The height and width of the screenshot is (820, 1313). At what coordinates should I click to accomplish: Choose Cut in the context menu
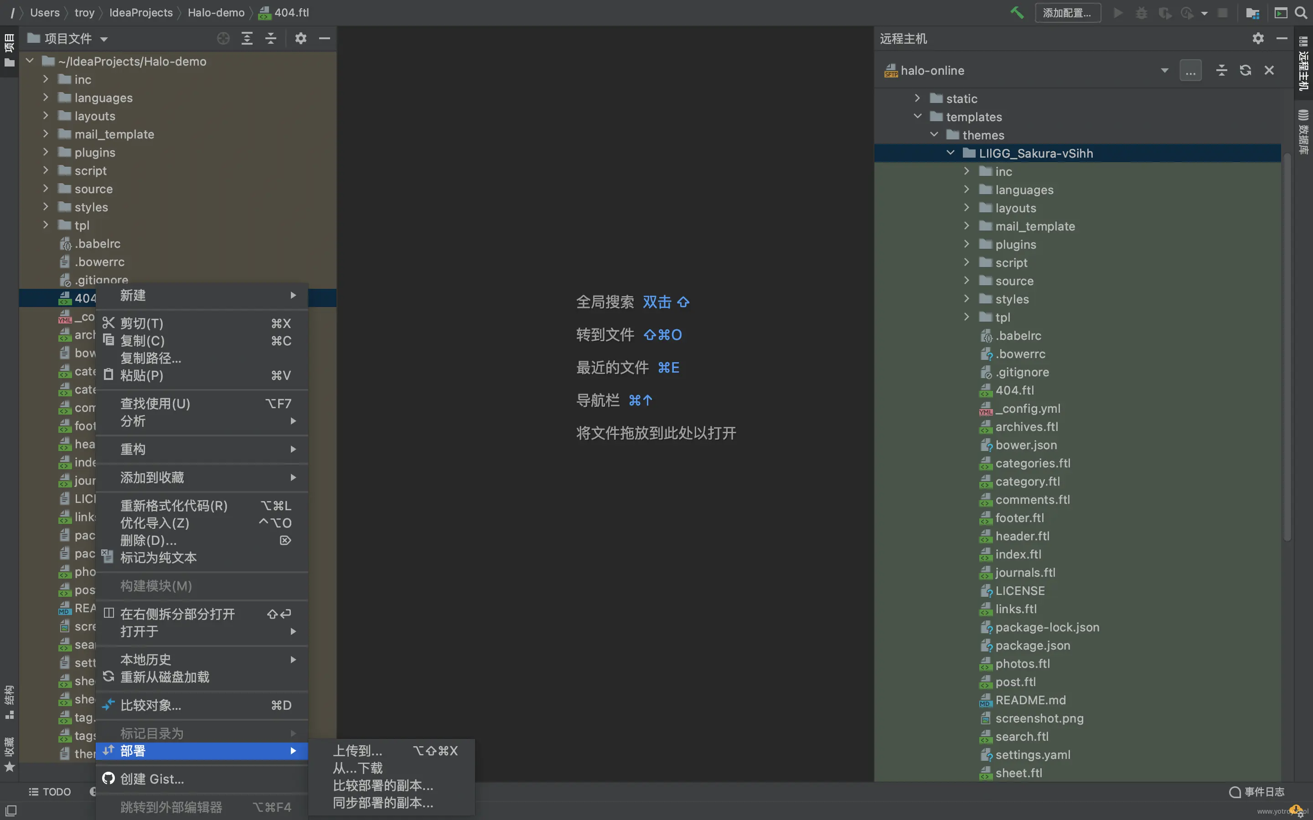coord(202,323)
